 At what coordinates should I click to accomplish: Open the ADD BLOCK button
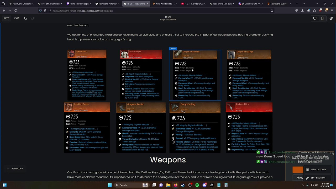tap(15, 169)
